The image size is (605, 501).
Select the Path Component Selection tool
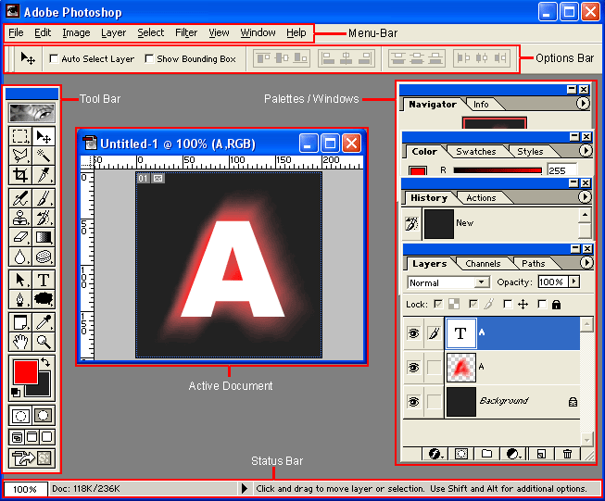[x=20, y=280]
